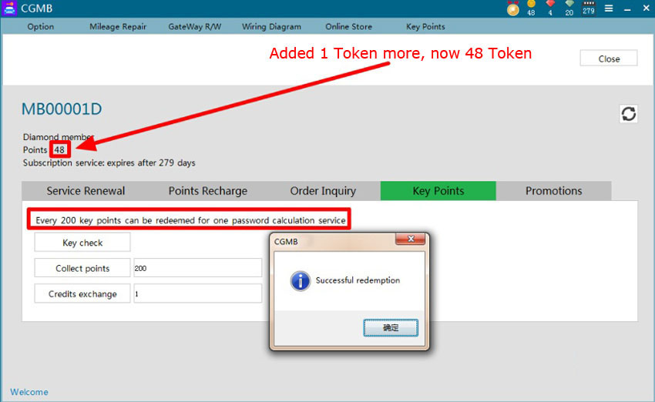The height and width of the screenshot is (402, 655).
Task: Open the Wiring Diagram menu
Action: (x=271, y=26)
